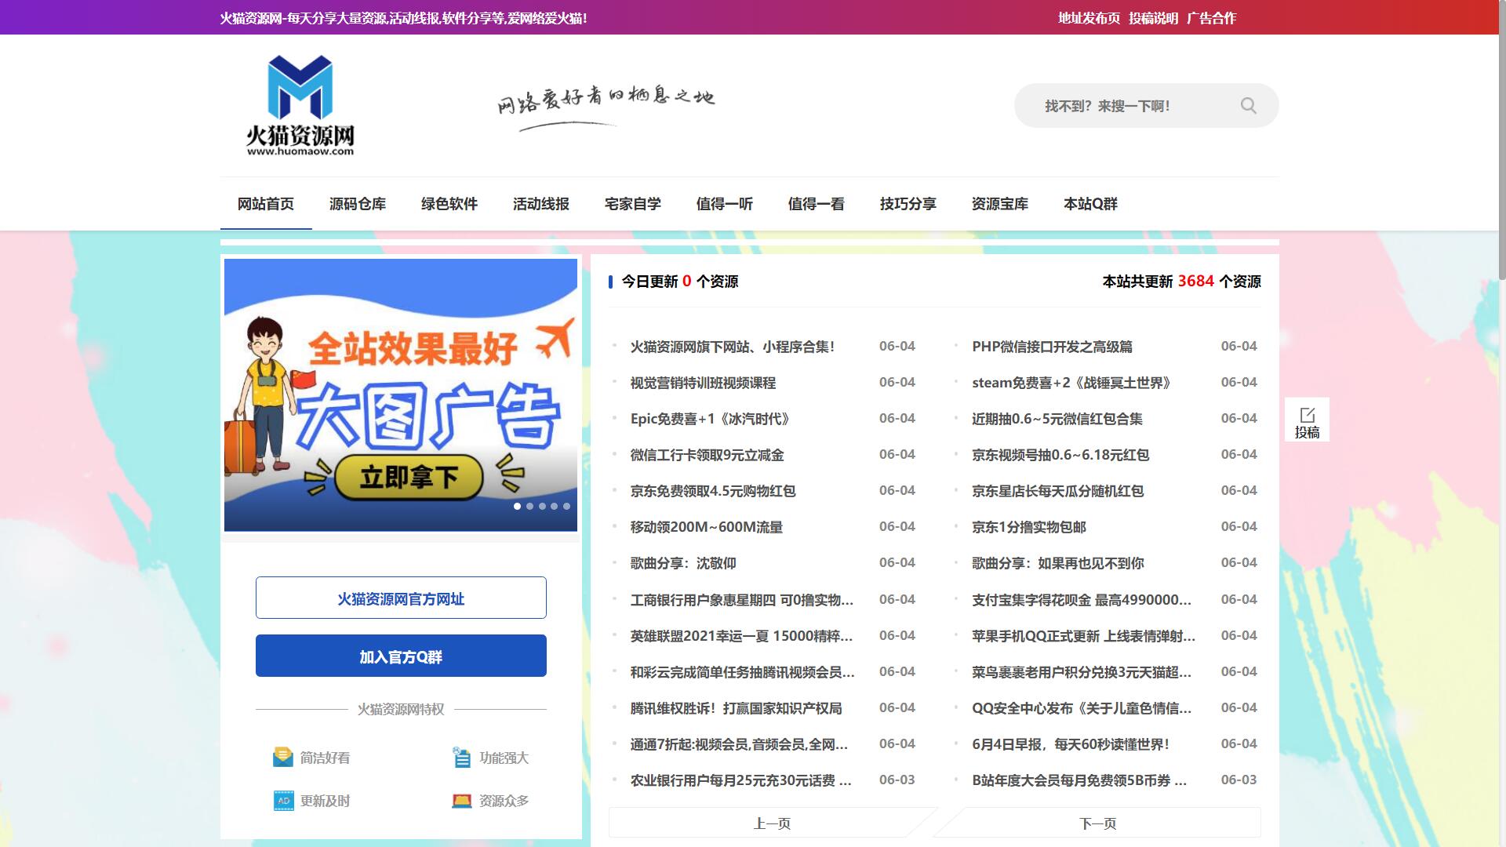Select the fourth carousel dot
1506x847 pixels.
pyautogui.click(x=554, y=507)
